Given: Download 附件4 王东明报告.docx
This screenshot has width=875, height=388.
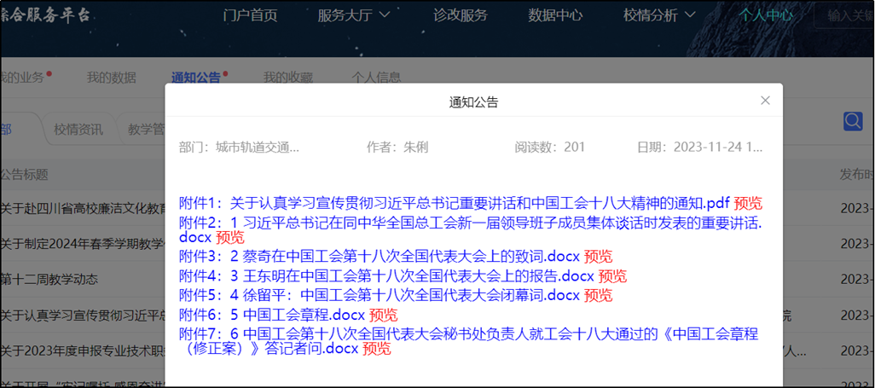Looking at the screenshot, I should (x=386, y=275).
